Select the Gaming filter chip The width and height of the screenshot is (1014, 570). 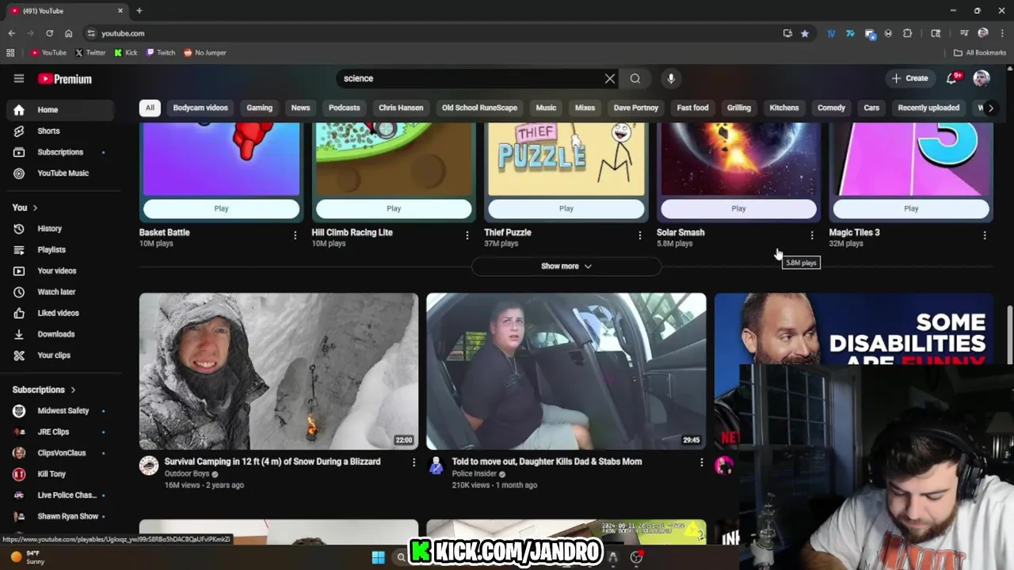(259, 108)
